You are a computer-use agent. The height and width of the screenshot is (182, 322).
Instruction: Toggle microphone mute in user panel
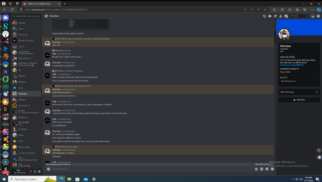click(x=31, y=171)
